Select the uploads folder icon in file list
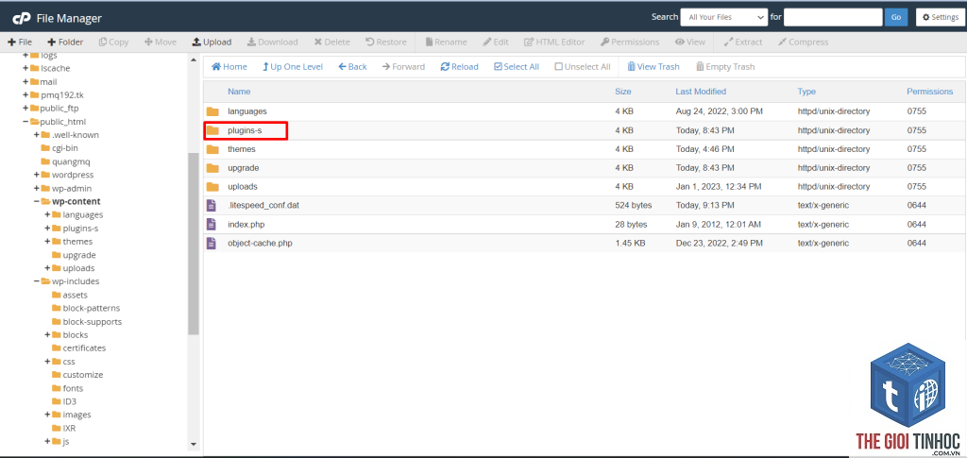 (x=212, y=186)
